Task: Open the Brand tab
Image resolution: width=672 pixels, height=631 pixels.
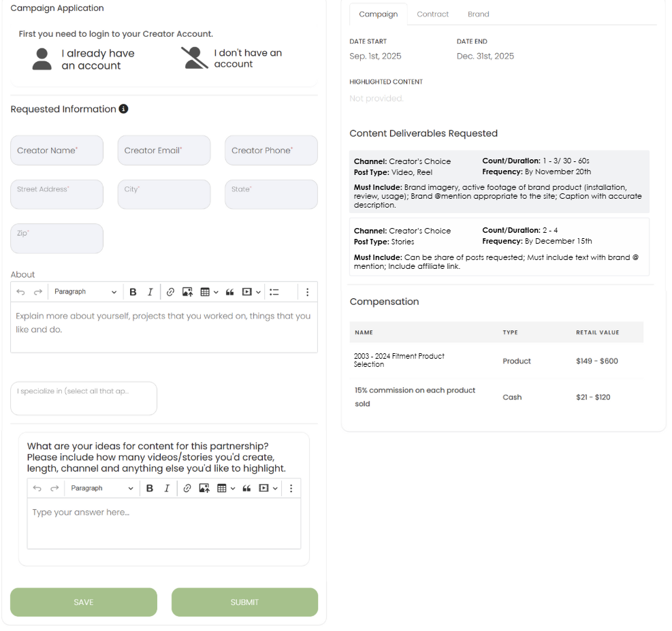Action: (478, 14)
